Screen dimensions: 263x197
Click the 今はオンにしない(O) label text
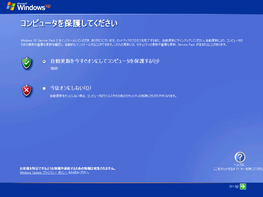[x=71, y=88]
